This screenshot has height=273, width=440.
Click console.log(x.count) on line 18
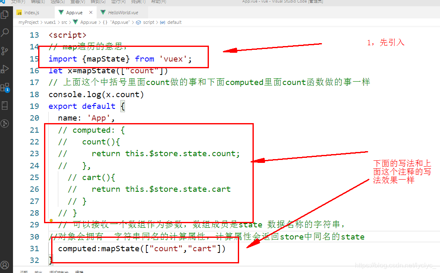tap(96, 95)
